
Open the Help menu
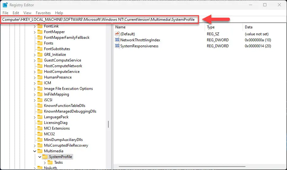click(x=59, y=13)
